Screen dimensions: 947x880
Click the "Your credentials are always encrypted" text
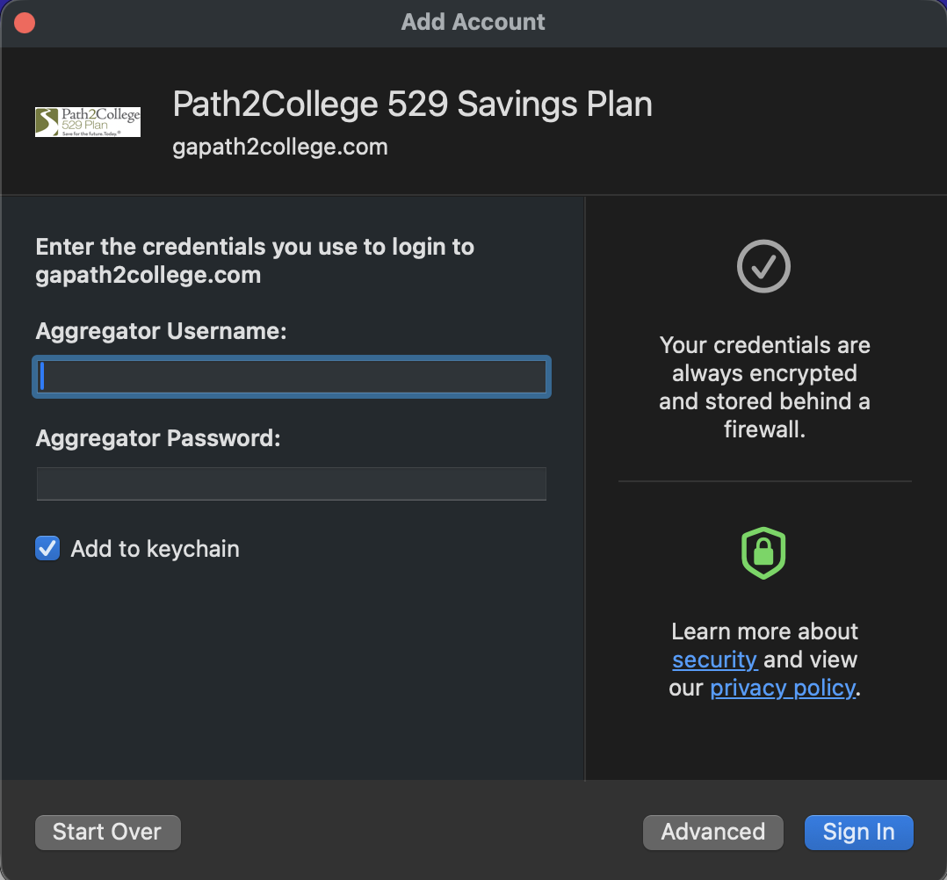coord(764,387)
